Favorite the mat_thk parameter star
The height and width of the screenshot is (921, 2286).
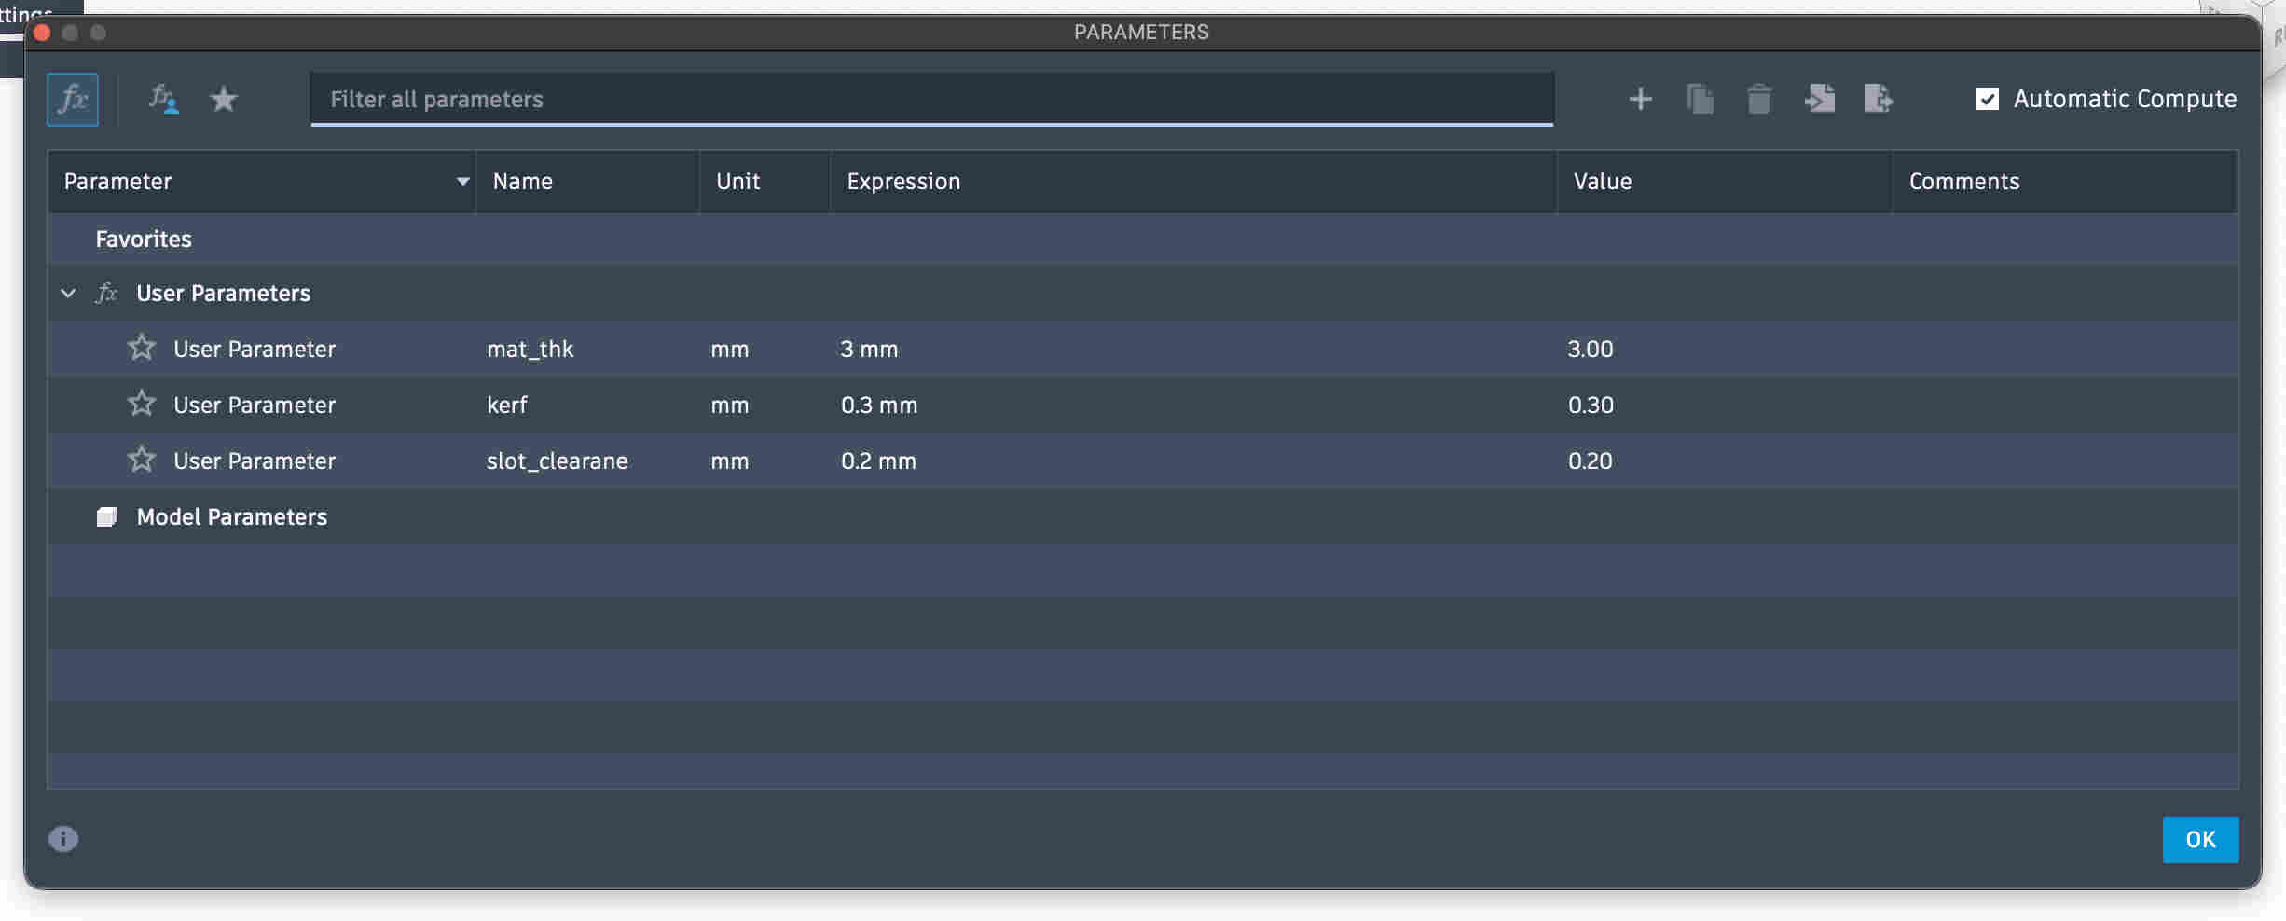tap(142, 348)
